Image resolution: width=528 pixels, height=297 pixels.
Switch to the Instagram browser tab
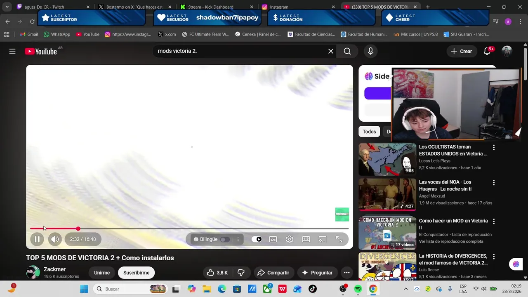coord(298,7)
